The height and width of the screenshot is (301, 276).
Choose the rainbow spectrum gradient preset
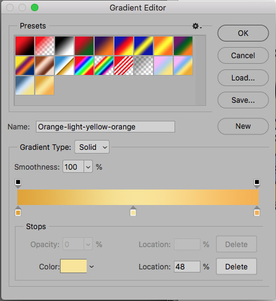(84, 66)
